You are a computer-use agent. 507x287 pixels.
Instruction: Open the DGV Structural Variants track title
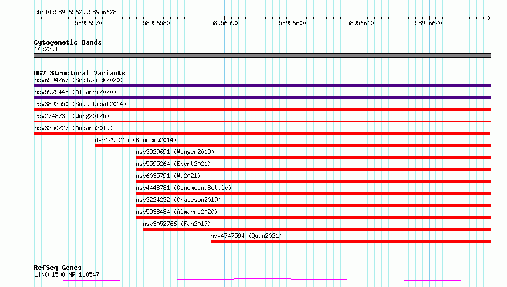(80, 73)
